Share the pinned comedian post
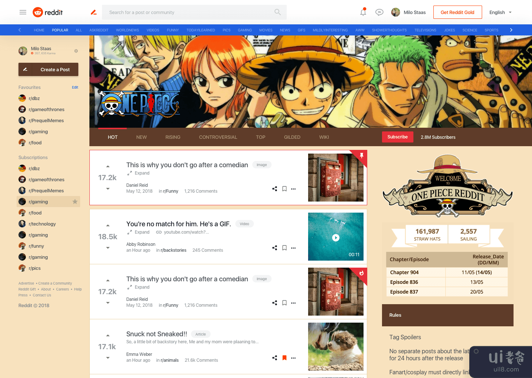The image size is (532, 378). [274, 189]
